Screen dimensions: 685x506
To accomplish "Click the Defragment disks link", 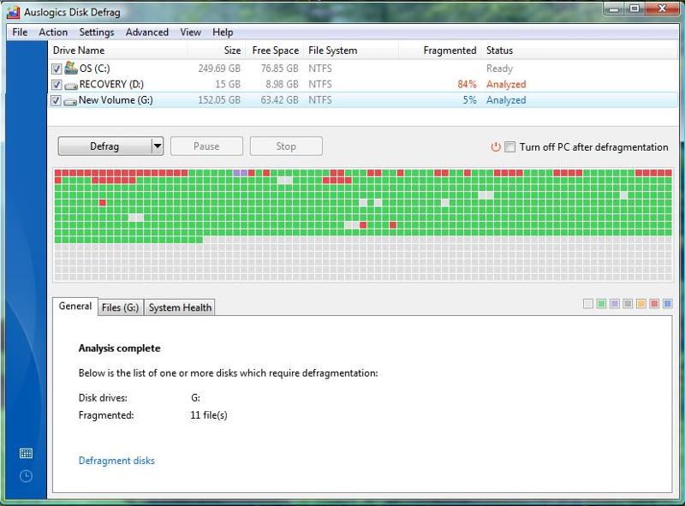I will [116, 461].
